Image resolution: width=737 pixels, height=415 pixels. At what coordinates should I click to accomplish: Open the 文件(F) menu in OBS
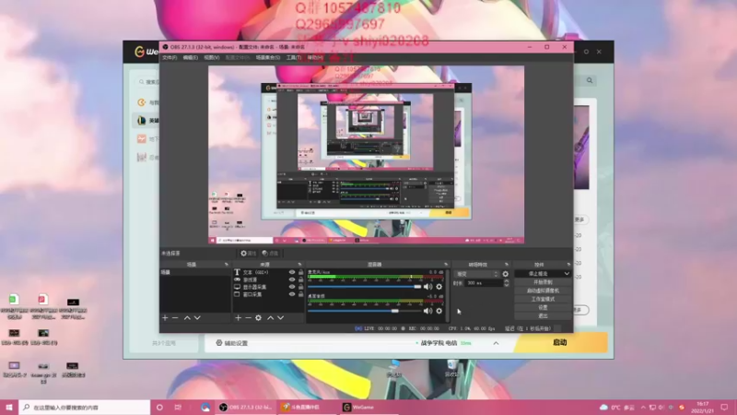point(170,57)
